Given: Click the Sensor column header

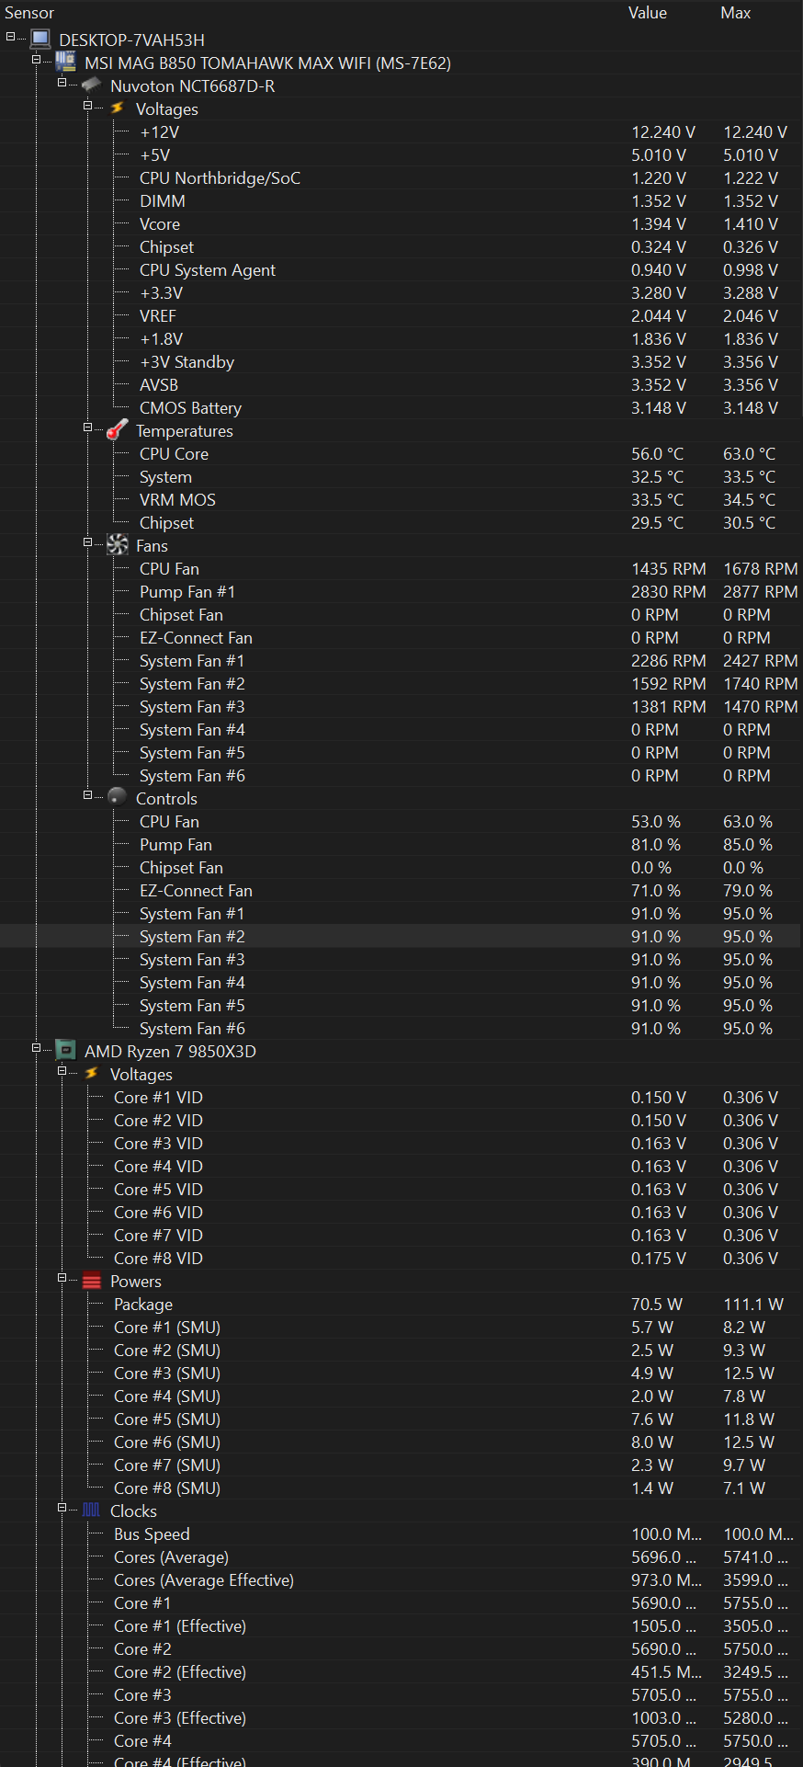Looking at the screenshot, I should (29, 13).
